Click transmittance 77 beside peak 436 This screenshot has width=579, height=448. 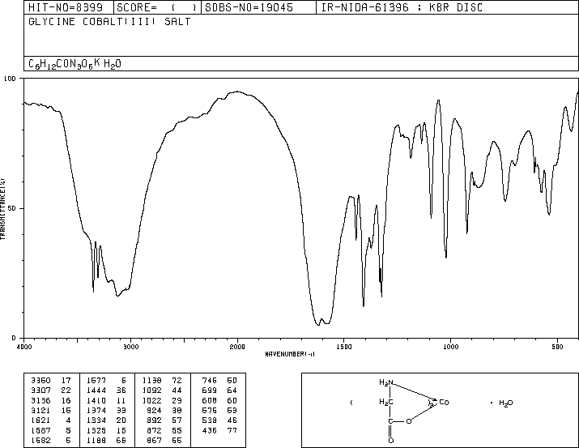point(232,430)
